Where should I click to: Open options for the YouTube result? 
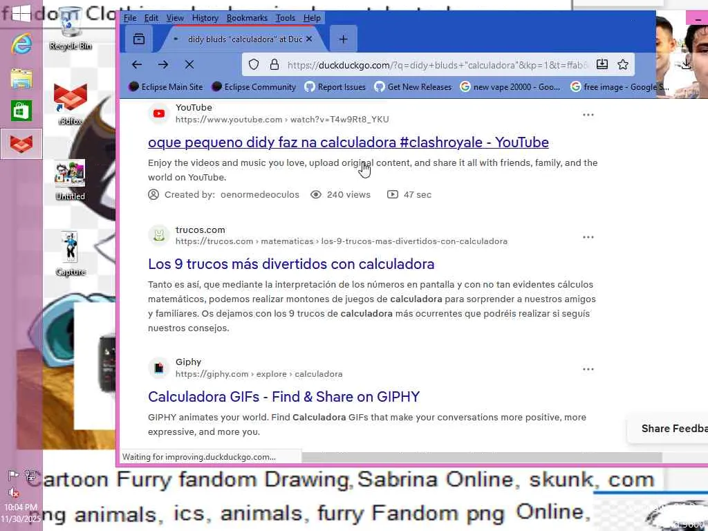coord(588,115)
